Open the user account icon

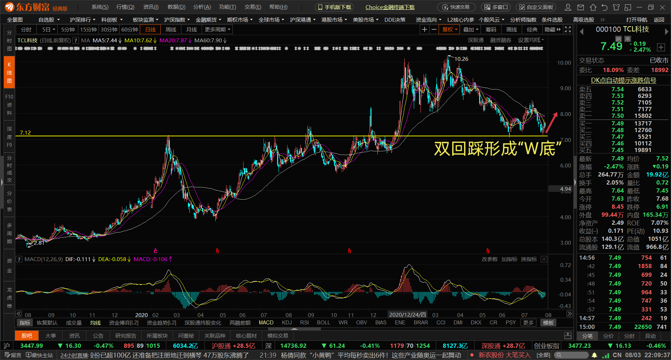(x=568, y=7)
